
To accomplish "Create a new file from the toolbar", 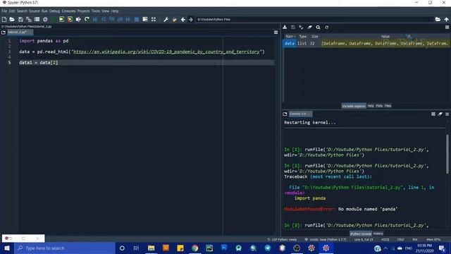I will click(x=4, y=19).
